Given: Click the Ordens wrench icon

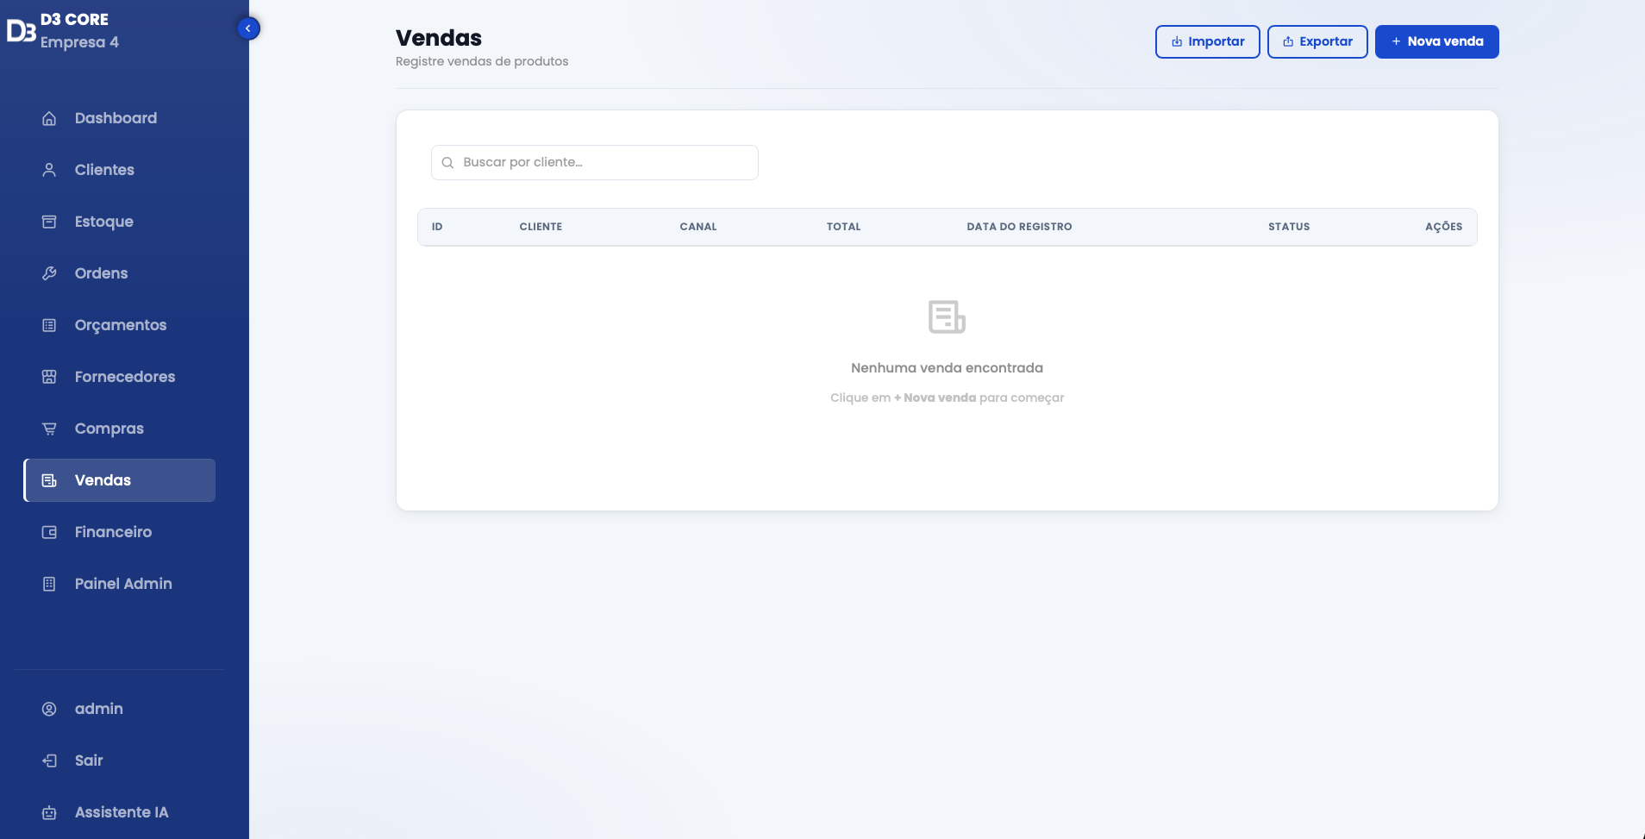Looking at the screenshot, I should 49,273.
